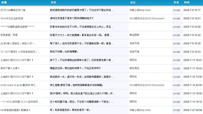
Task: Open the '又一次77事变' thread title
Action: (x=20, y=52)
